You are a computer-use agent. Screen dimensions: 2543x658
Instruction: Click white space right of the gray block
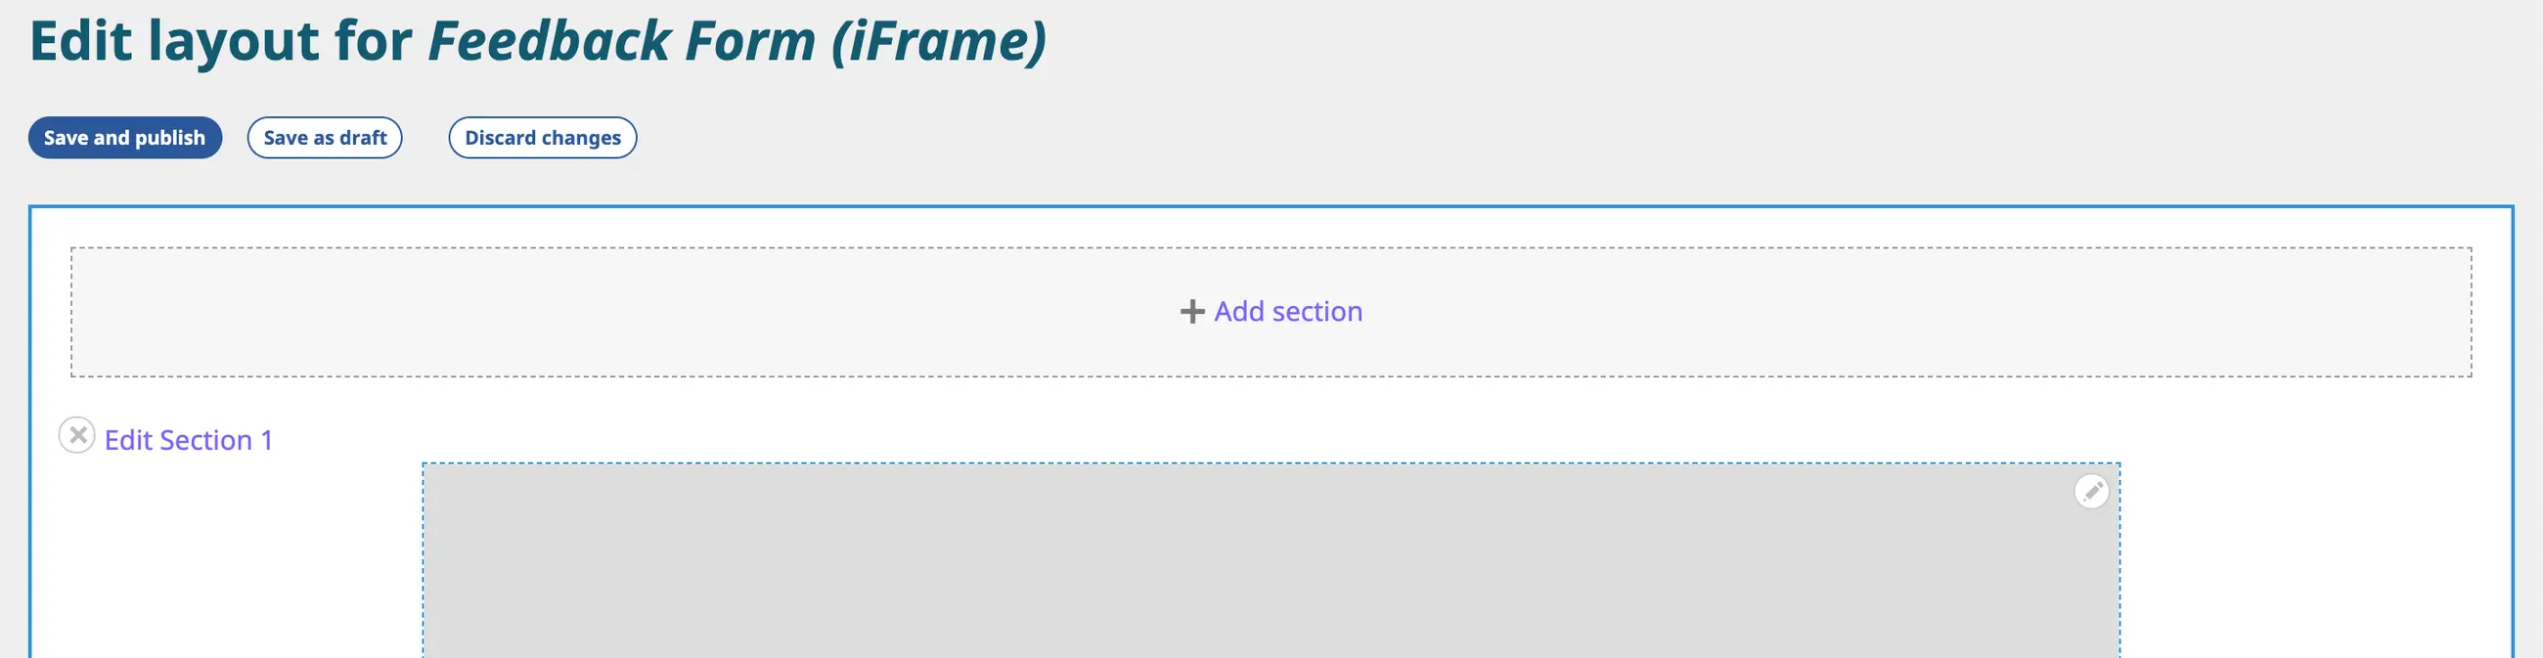[x=2310, y=562]
